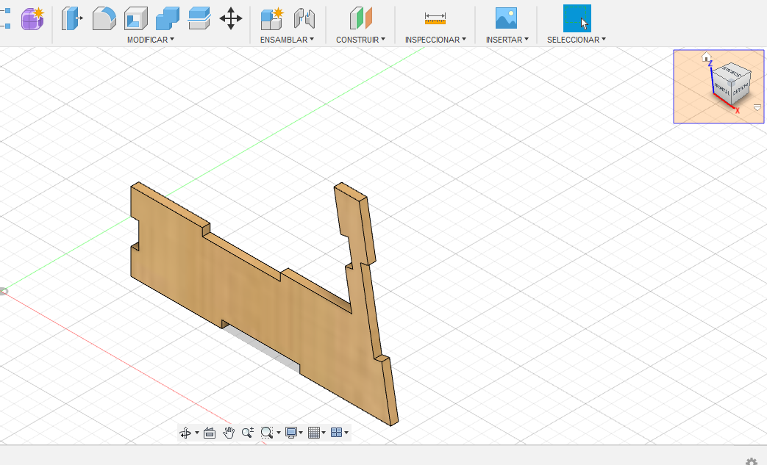The image size is (767, 465).
Task: Click the Offset Plane construct icon
Action: click(x=361, y=18)
